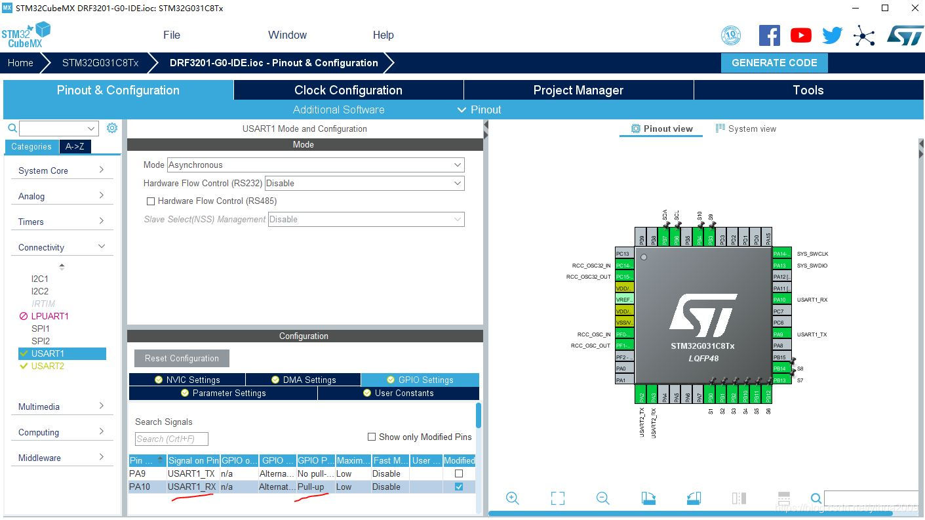Open Hardware Flow Control (RS232) dropdown

coord(364,183)
